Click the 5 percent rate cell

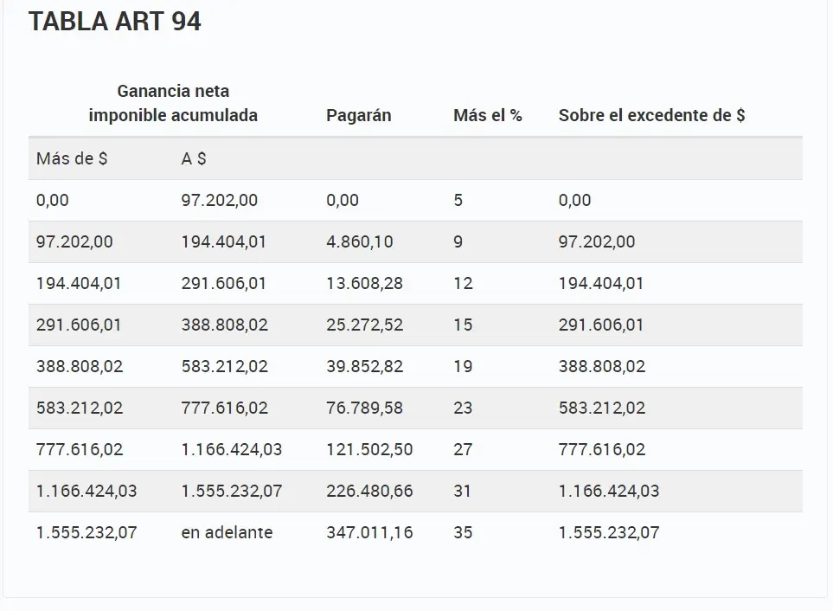[x=458, y=200]
